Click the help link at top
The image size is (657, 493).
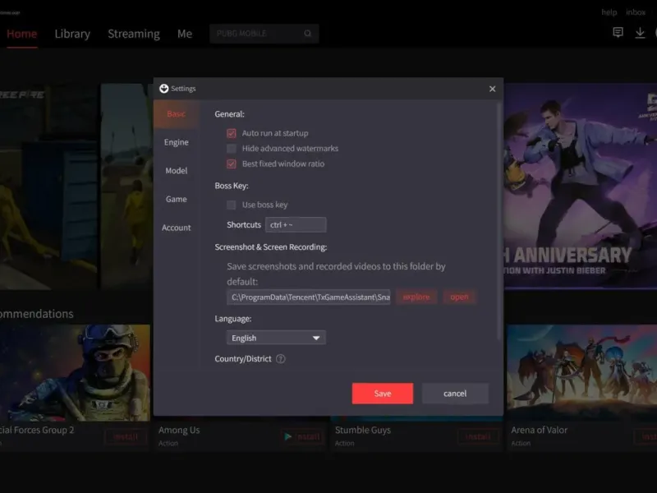click(609, 12)
